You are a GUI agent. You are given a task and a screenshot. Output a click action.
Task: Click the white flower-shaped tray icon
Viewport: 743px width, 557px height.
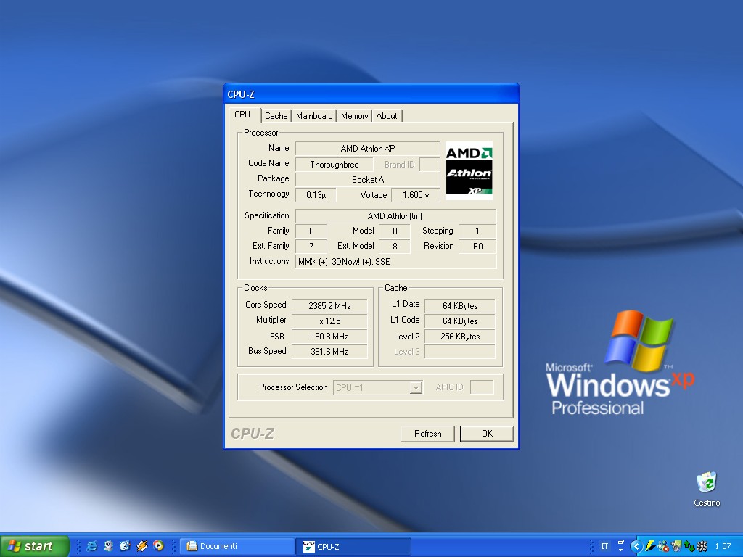702,546
